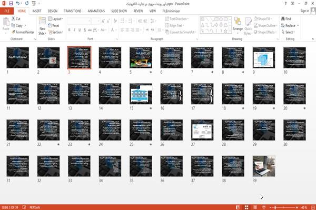Expand the Section dropdown

click(56, 32)
